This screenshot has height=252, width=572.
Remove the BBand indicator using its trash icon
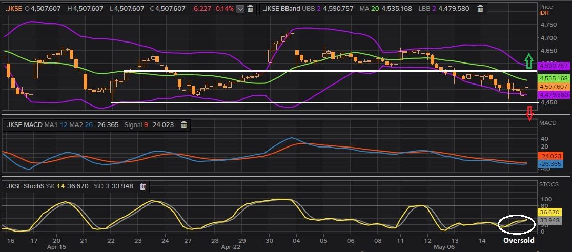point(481,9)
